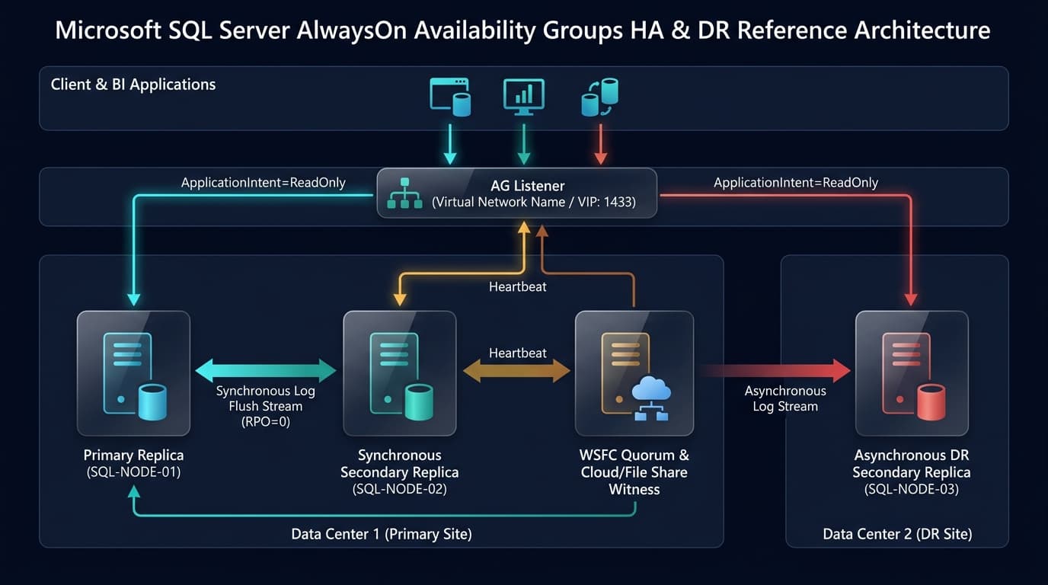The width and height of the screenshot is (1048, 585).
Task: Click the "Client & BI Applications" label
Action: [x=133, y=85]
